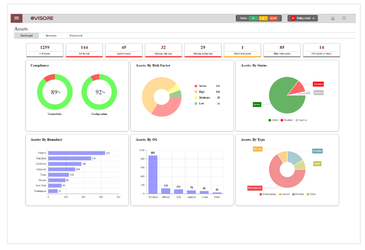Click the orange Servers callout label
The height and width of the screenshot is (250, 365).
click(258, 149)
